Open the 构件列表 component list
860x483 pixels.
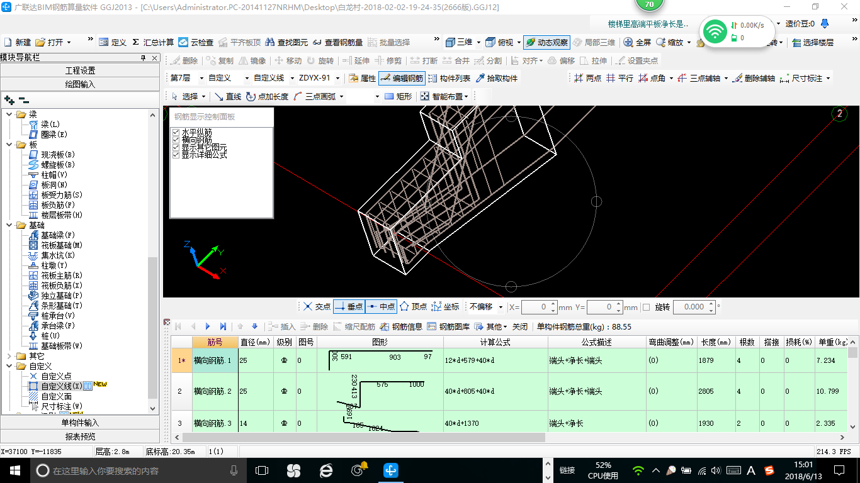[449, 79]
